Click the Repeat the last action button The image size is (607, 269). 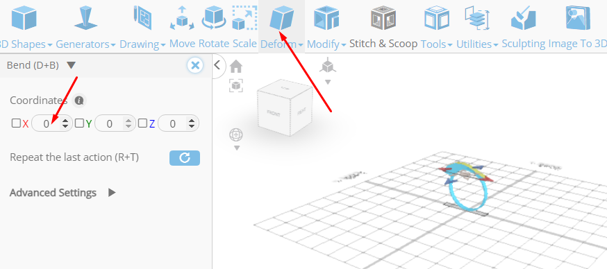coord(185,157)
